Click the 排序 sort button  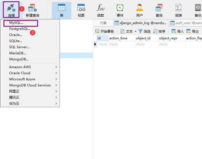pos(159,31)
